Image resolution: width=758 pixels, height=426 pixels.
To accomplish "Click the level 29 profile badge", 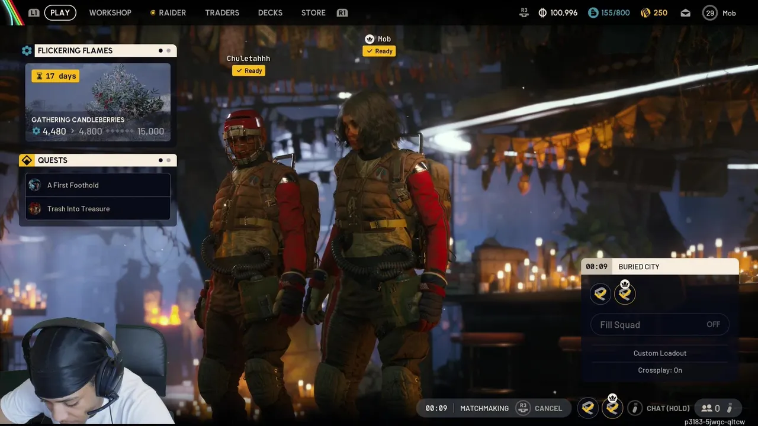I will [x=710, y=12].
